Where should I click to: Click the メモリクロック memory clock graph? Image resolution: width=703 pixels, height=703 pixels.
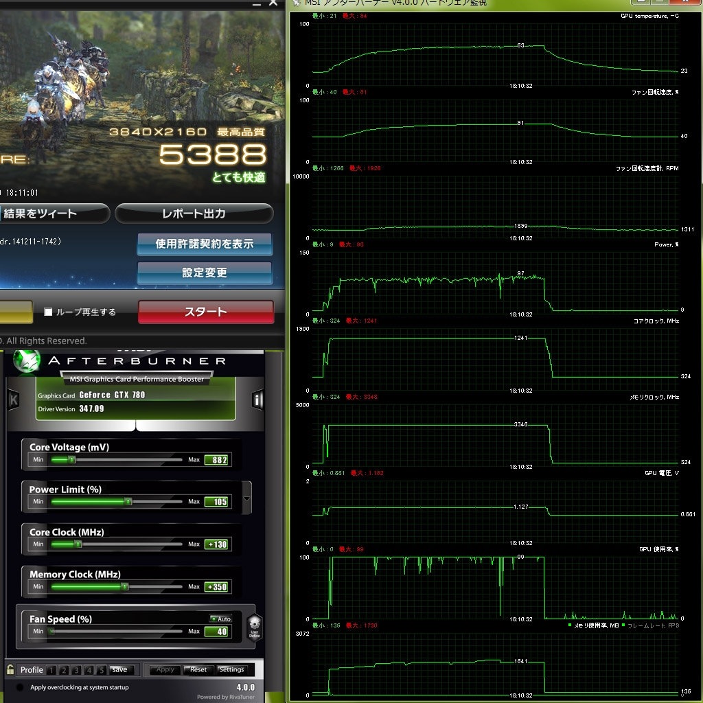tap(495, 436)
